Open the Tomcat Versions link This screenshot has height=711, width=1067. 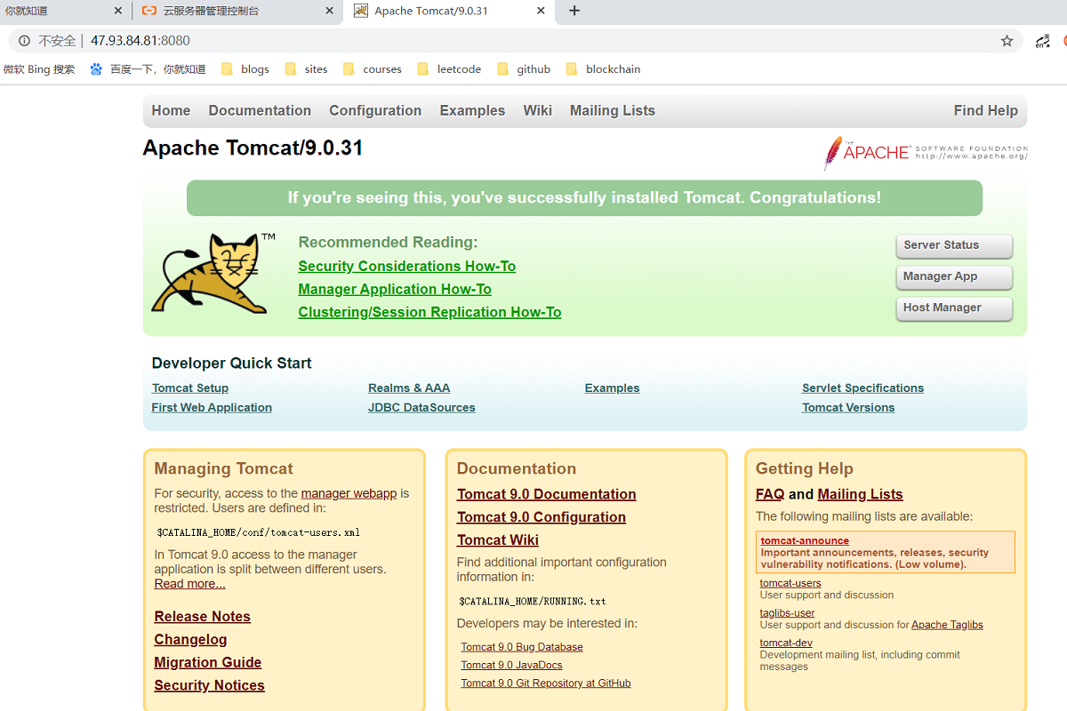848,408
